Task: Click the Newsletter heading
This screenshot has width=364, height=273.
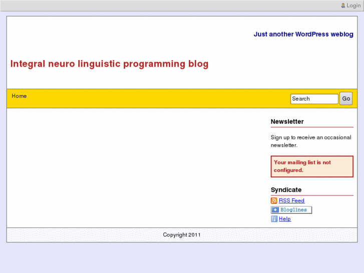Action: (x=287, y=122)
